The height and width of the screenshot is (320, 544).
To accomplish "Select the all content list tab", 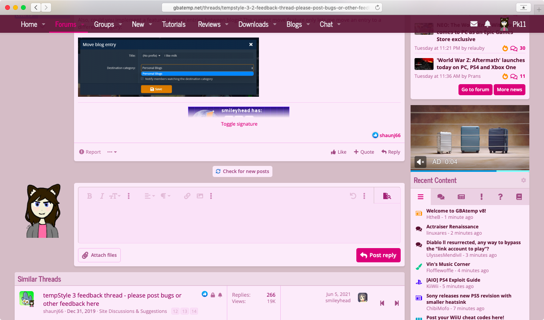I will click(x=420, y=197).
